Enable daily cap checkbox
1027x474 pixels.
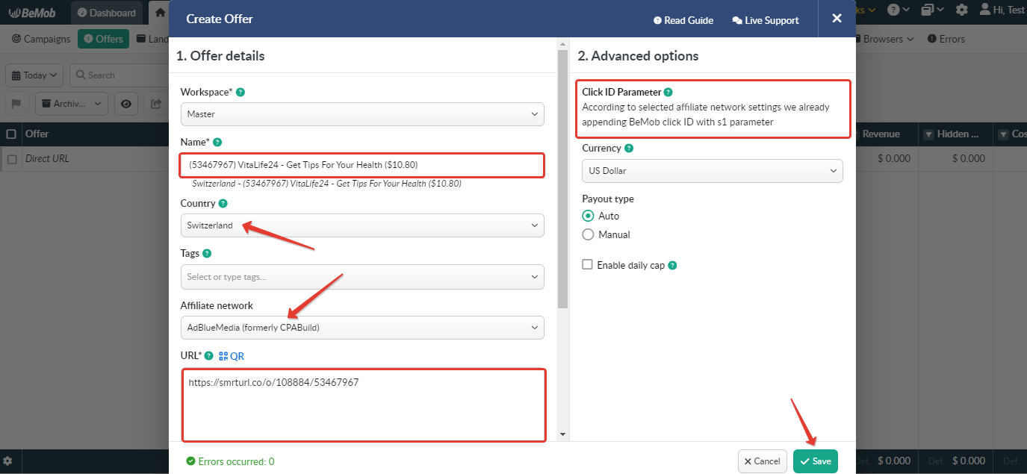587,264
